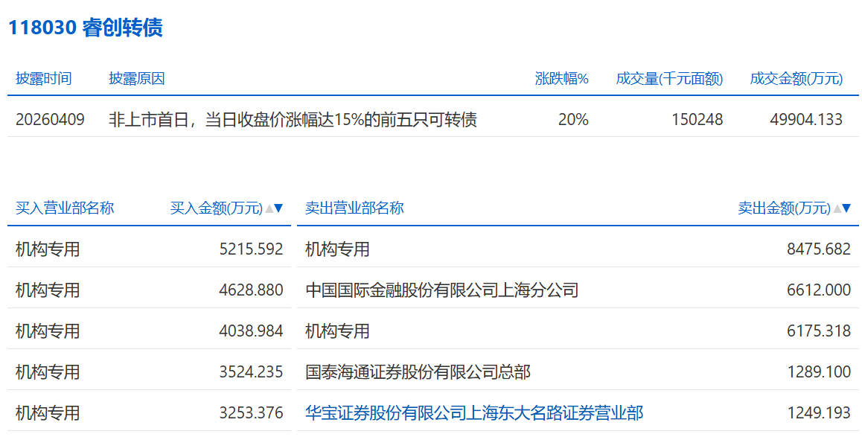Select the 成交量(千元面额) column header
The image size is (862, 437).
tap(669, 79)
